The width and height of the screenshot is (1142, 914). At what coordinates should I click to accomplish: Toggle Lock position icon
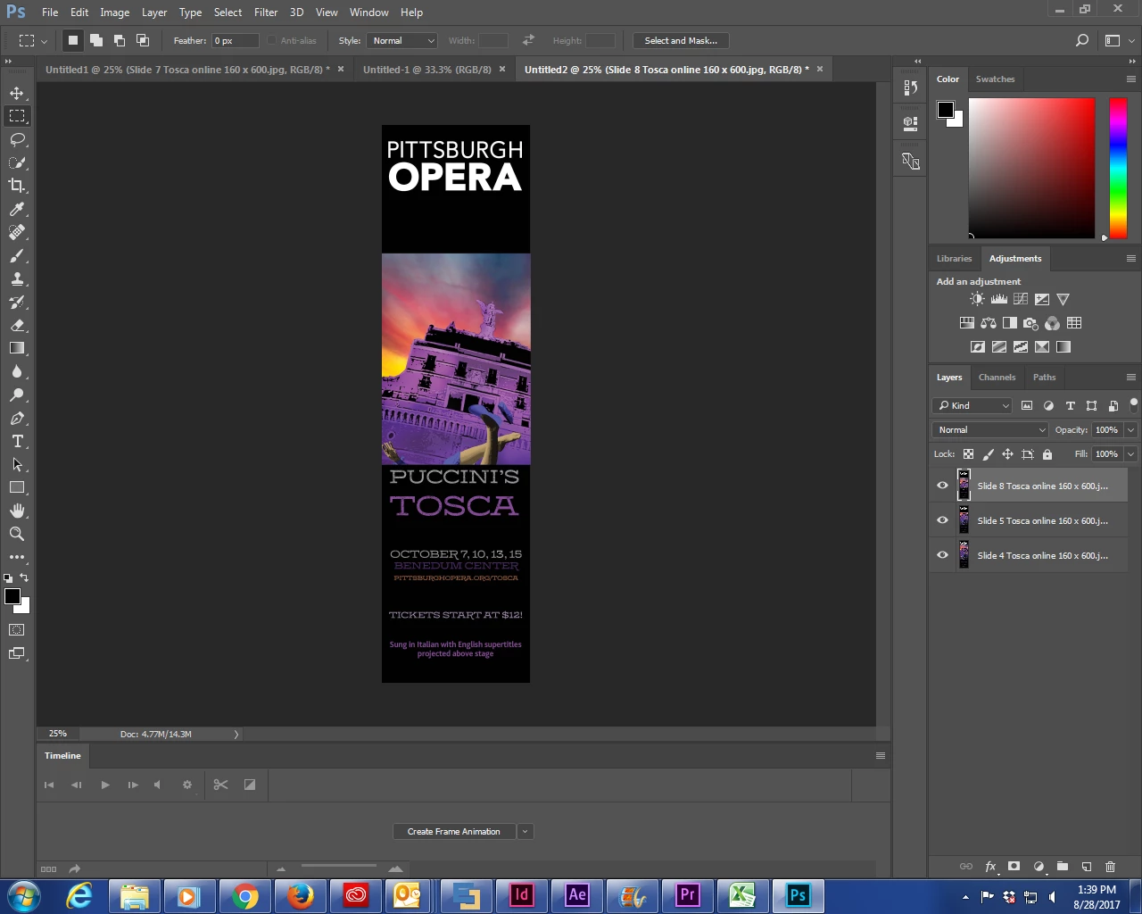tap(1007, 454)
